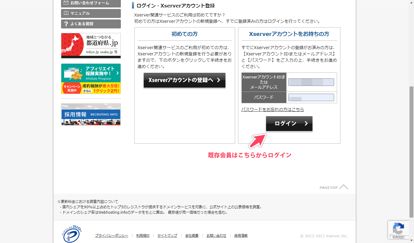Click the Xserverアカウントの登録へ button
The height and width of the screenshot is (243, 414).
coord(185,80)
